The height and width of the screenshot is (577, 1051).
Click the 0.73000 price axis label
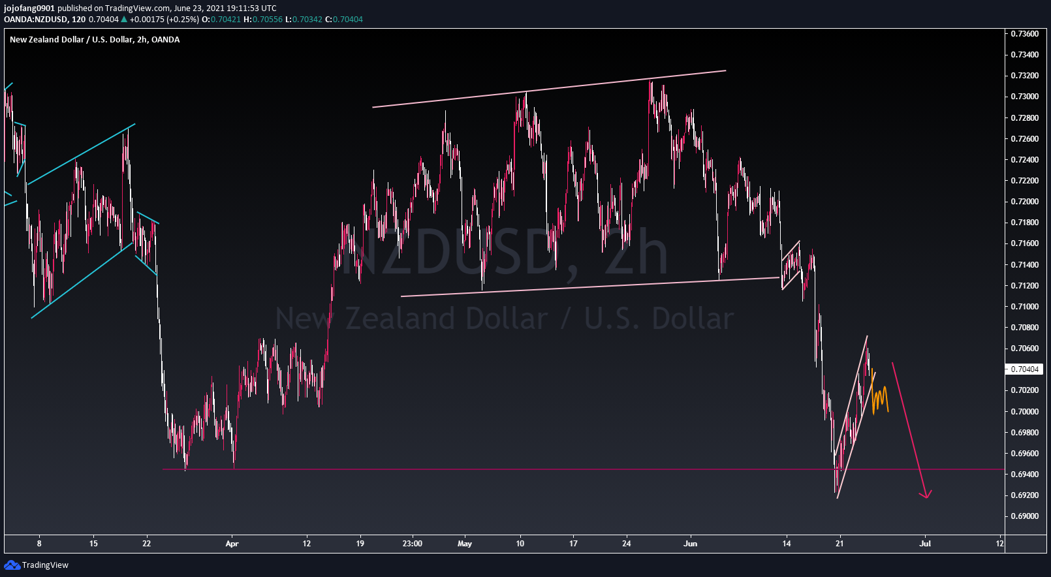pos(1025,97)
